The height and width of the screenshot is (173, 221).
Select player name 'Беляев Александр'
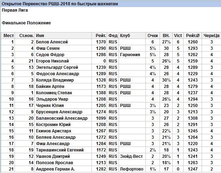pyautogui.click(x=56, y=137)
